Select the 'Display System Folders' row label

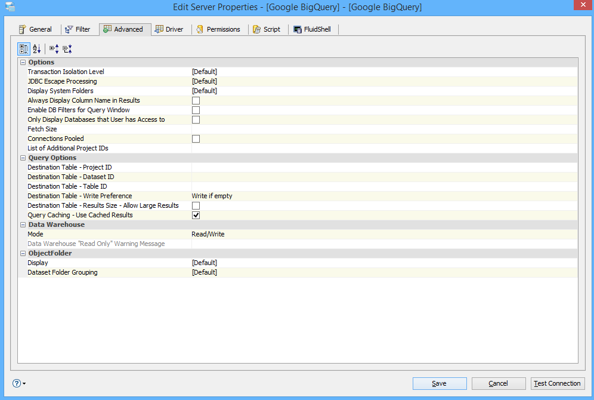click(61, 91)
